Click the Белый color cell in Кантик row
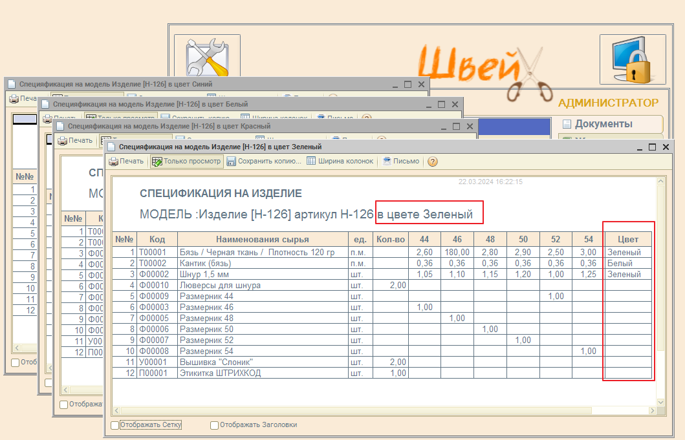 [628, 263]
